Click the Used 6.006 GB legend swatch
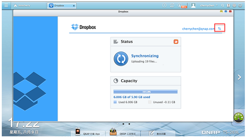The height and width of the screenshot is (138, 247). (x=115, y=102)
